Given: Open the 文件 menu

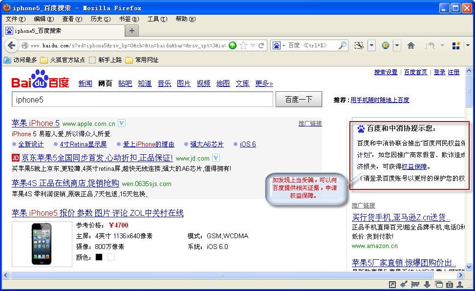Looking at the screenshot, I should 16,19.
